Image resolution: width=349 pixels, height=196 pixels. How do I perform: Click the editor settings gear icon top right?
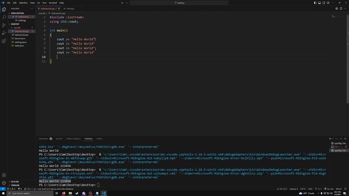(x=336, y=9)
